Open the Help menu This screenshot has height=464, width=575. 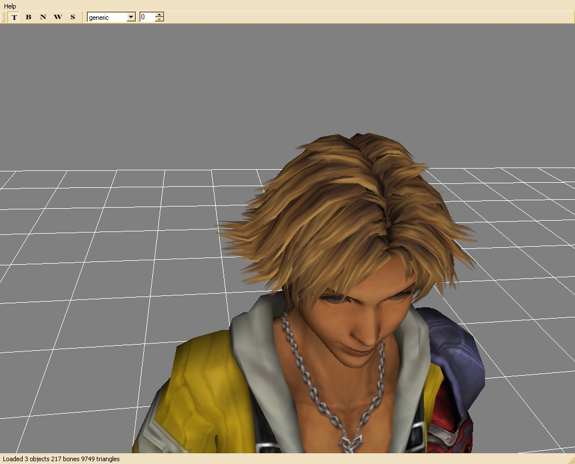[10, 6]
